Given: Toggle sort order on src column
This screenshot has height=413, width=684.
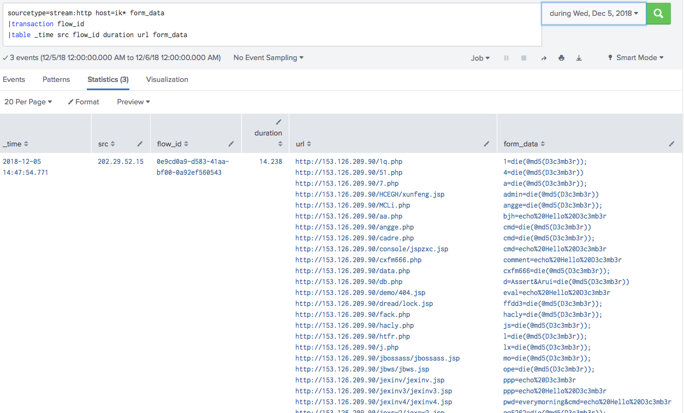Looking at the screenshot, I should (112, 144).
